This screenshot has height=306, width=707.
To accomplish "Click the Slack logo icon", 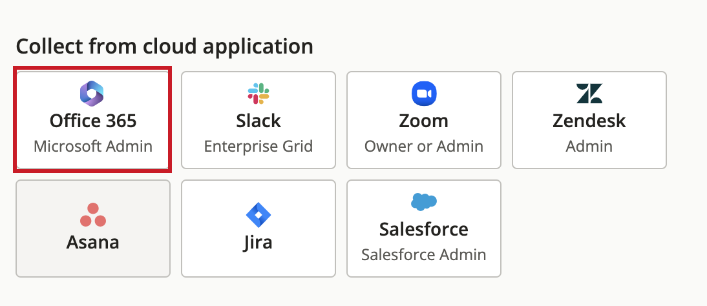I will coord(259,94).
